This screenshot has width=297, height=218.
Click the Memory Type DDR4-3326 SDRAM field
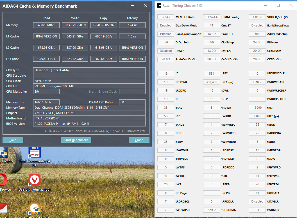click(x=89, y=108)
